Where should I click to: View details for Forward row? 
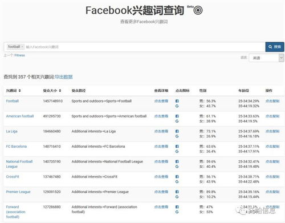161,207
